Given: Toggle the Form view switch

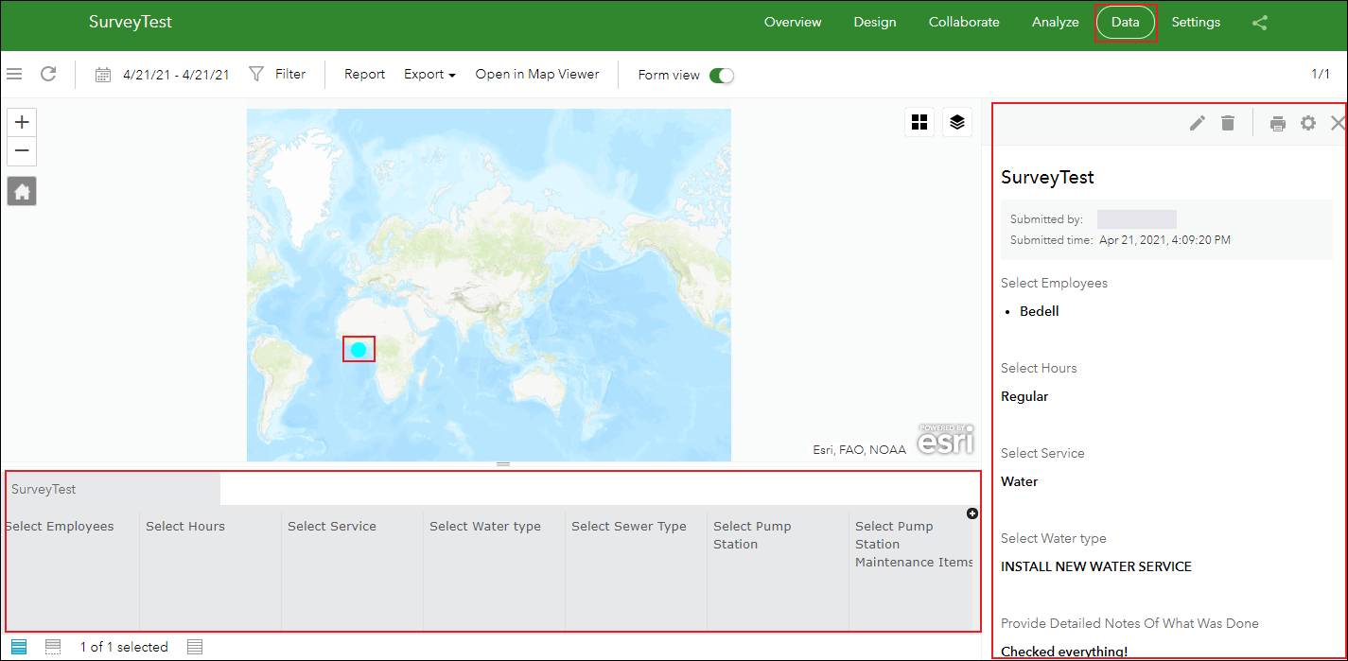Looking at the screenshot, I should (721, 76).
